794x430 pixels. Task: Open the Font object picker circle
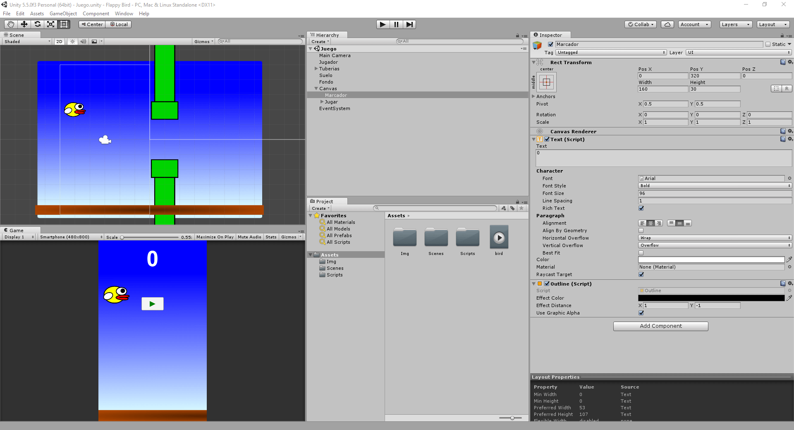tap(789, 178)
